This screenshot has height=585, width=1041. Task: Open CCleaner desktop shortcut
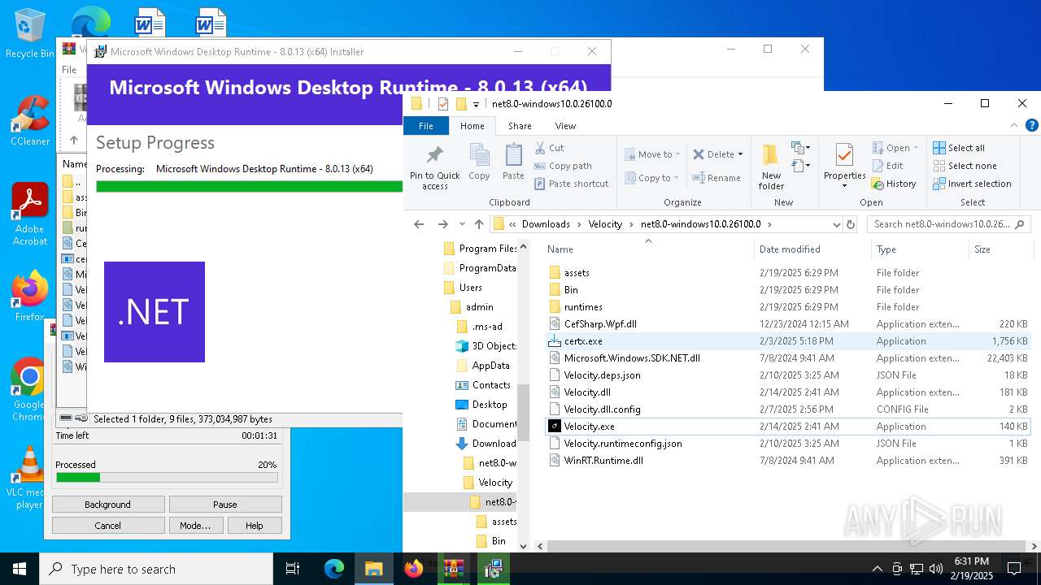[x=30, y=119]
